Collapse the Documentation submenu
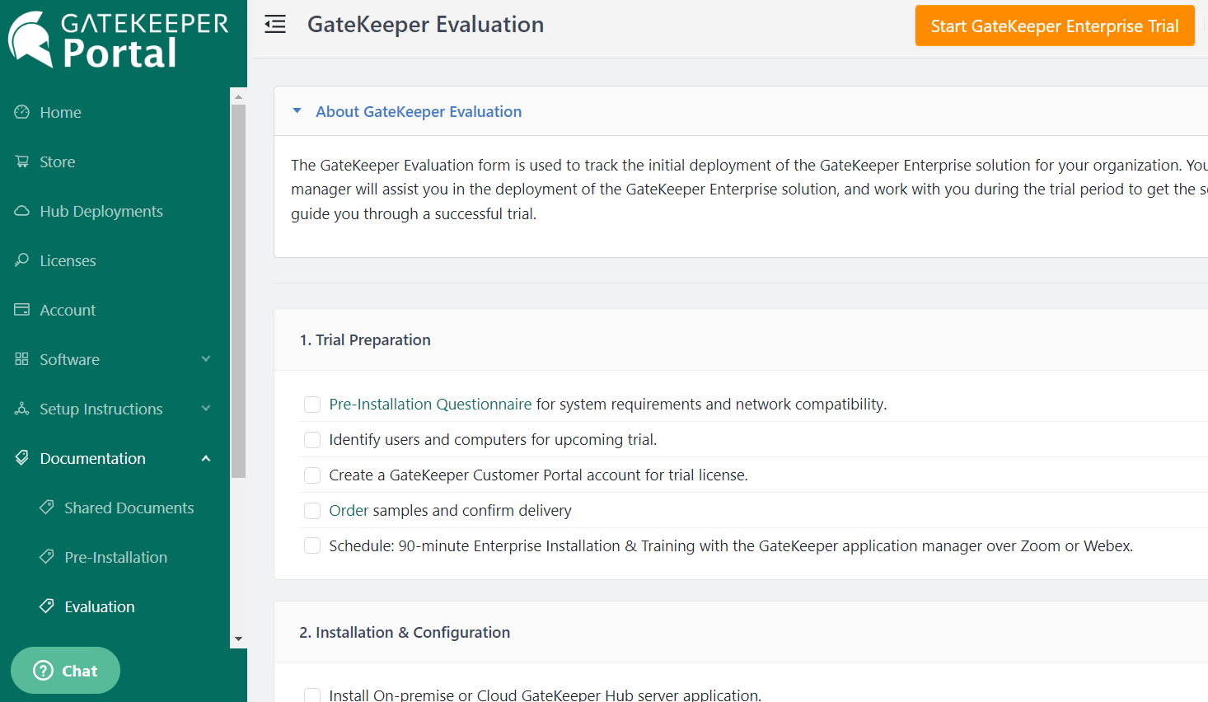This screenshot has height=702, width=1208. point(205,458)
